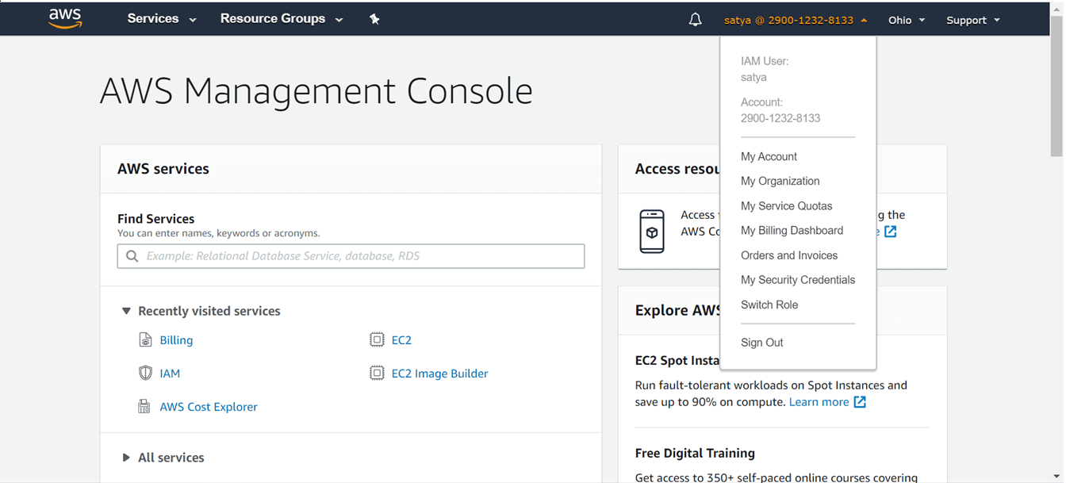This screenshot has width=1066, height=483.
Task: Expand the Resource Groups dropdown
Action: pos(281,19)
